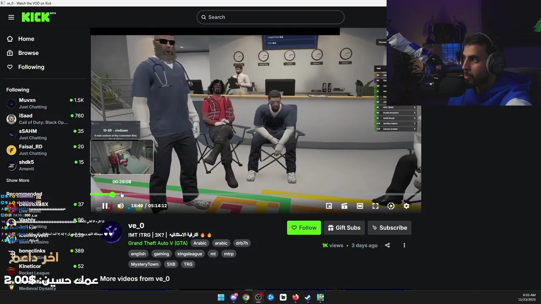This screenshot has height=304, width=541.
Task: Select the SXB tag
Action: (171, 264)
